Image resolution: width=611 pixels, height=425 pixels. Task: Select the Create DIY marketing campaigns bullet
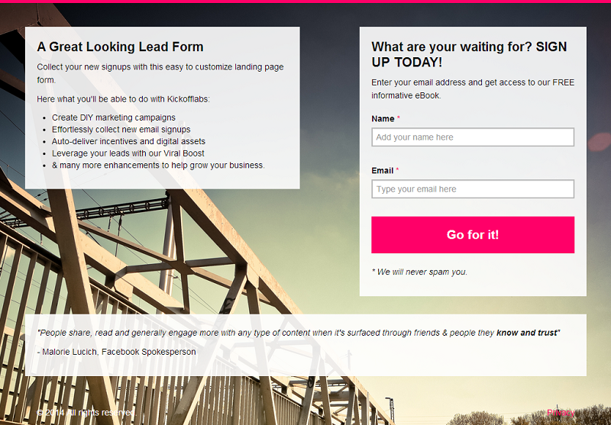tap(114, 118)
